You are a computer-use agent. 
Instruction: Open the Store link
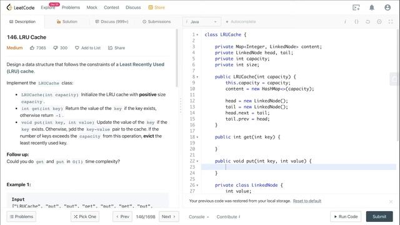157,7
